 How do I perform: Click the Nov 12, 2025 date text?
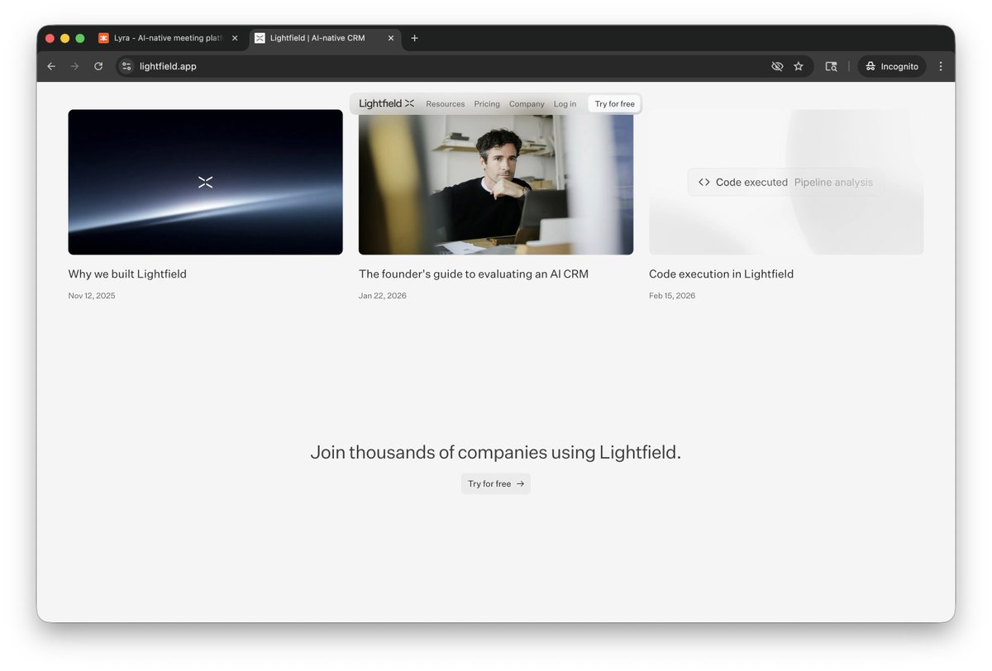(x=92, y=296)
